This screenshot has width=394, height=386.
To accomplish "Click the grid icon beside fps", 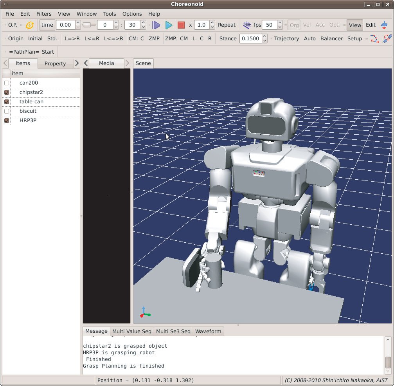I will point(247,25).
